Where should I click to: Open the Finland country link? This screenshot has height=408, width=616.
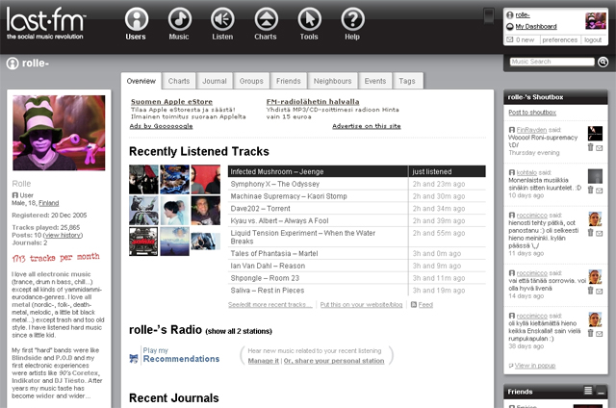pyautogui.click(x=49, y=203)
